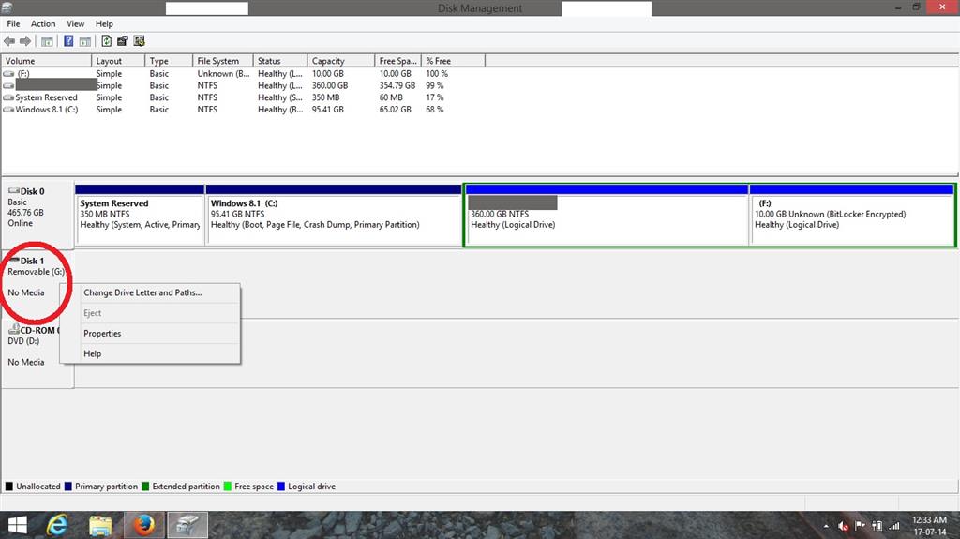Select Properties in the context menu
960x539 pixels.
click(149, 333)
